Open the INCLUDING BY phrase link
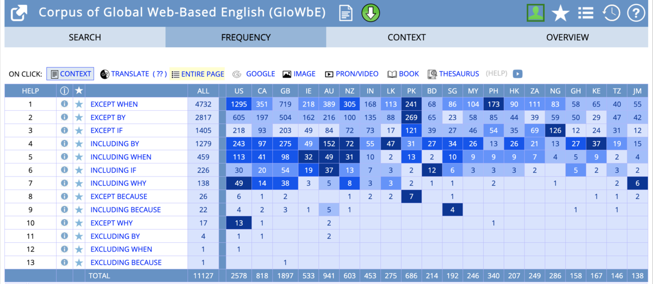The height and width of the screenshot is (284, 653). pos(115,144)
